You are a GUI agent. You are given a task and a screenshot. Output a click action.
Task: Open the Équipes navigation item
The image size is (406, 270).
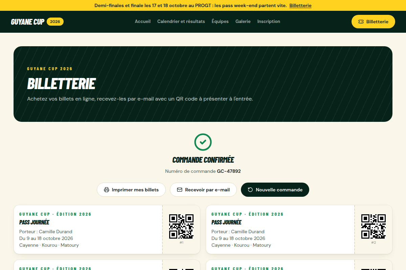tap(220, 21)
